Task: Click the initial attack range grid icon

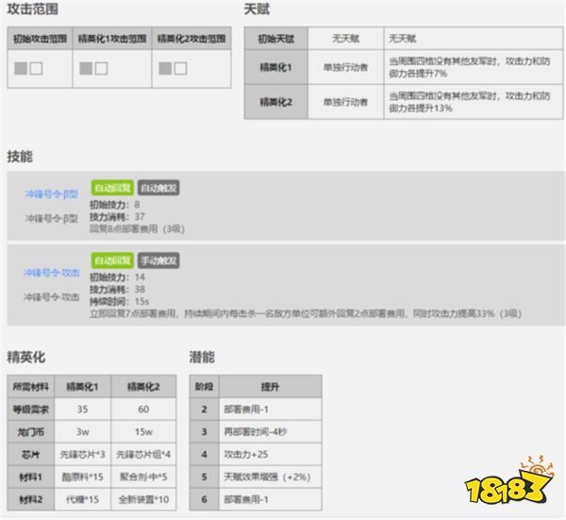Action: click(27, 69)
